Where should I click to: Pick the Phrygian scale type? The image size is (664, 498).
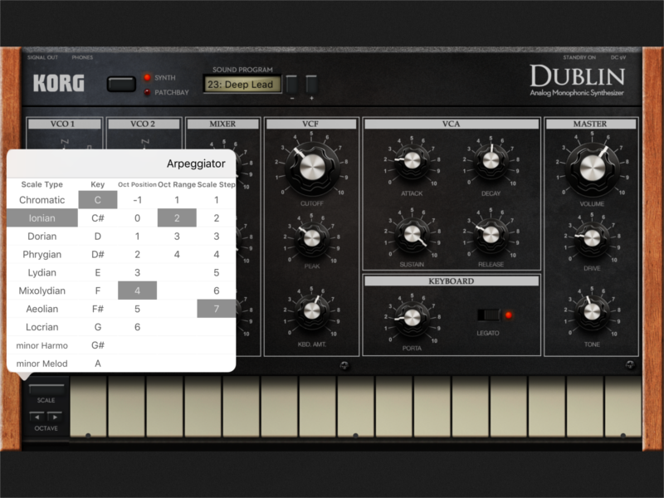pyautogui.click(x=42, y=255)
